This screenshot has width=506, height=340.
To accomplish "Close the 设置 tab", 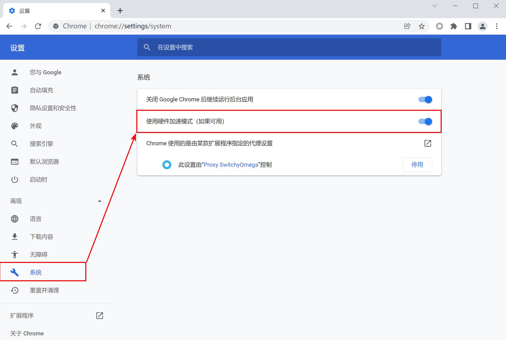I will tap(103, 11).
